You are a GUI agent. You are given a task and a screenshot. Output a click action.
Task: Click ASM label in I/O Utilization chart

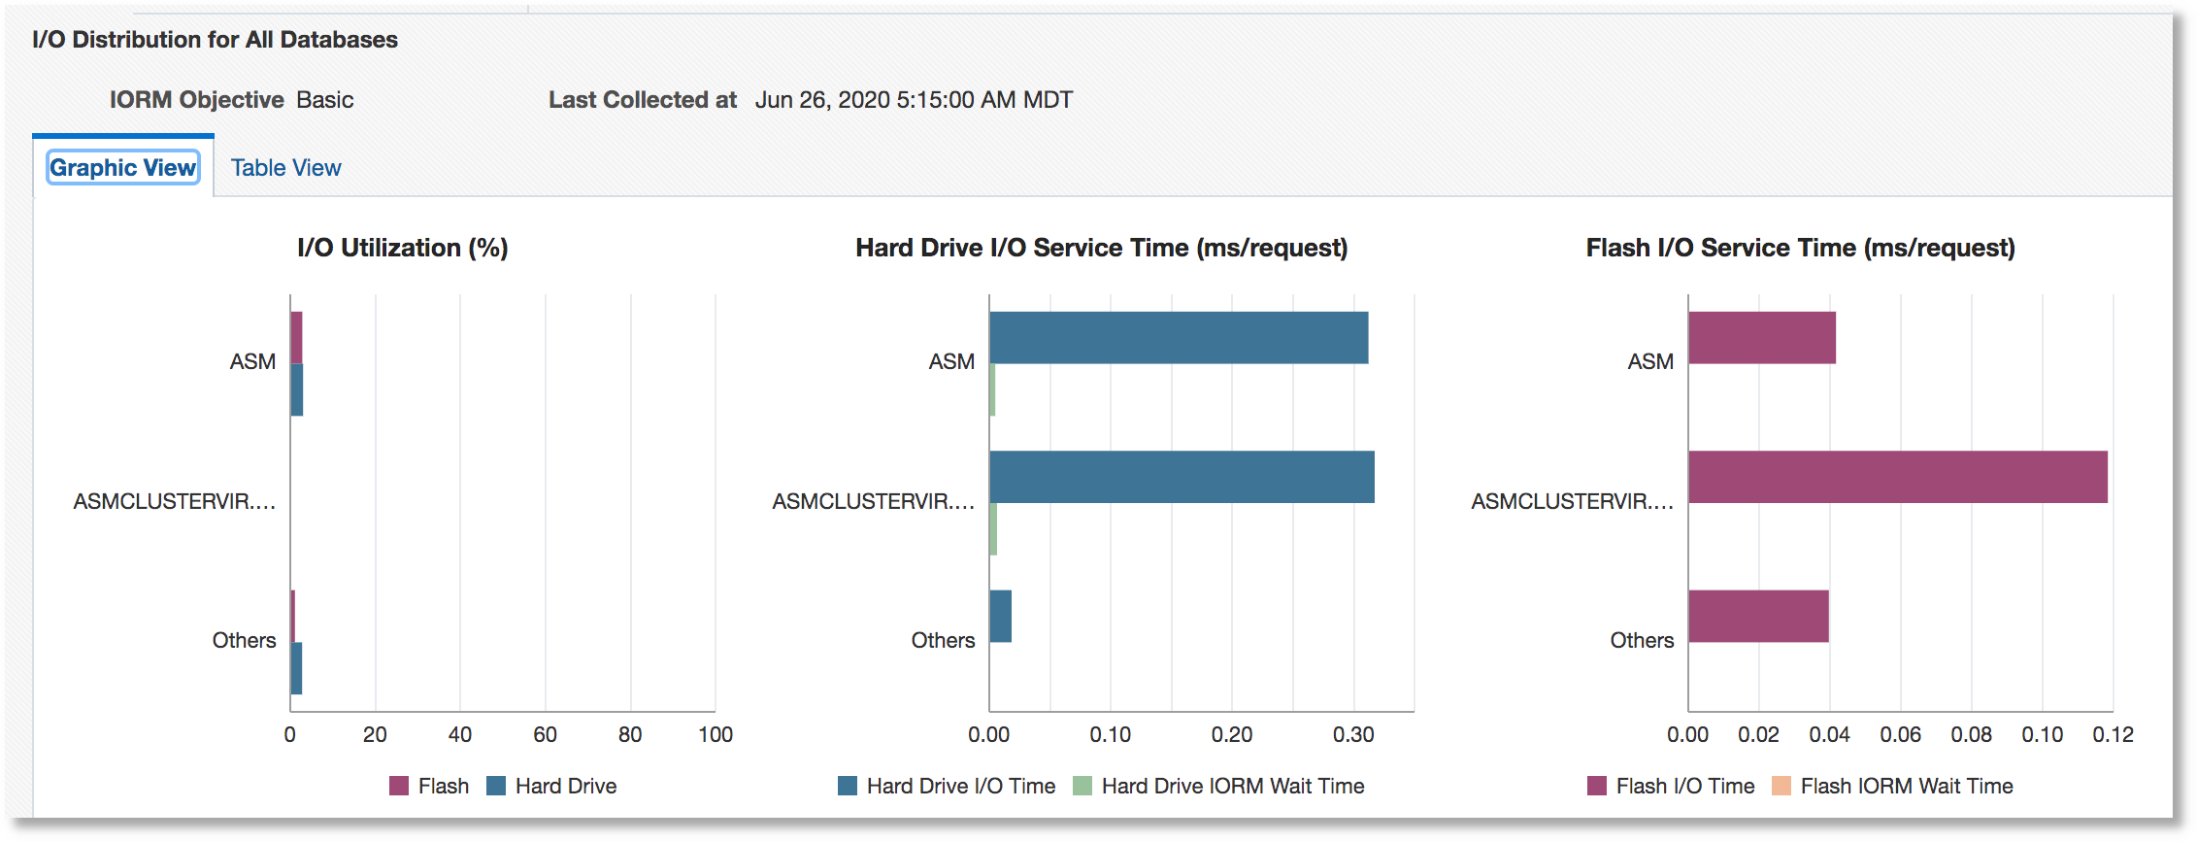tap(252, 361)
